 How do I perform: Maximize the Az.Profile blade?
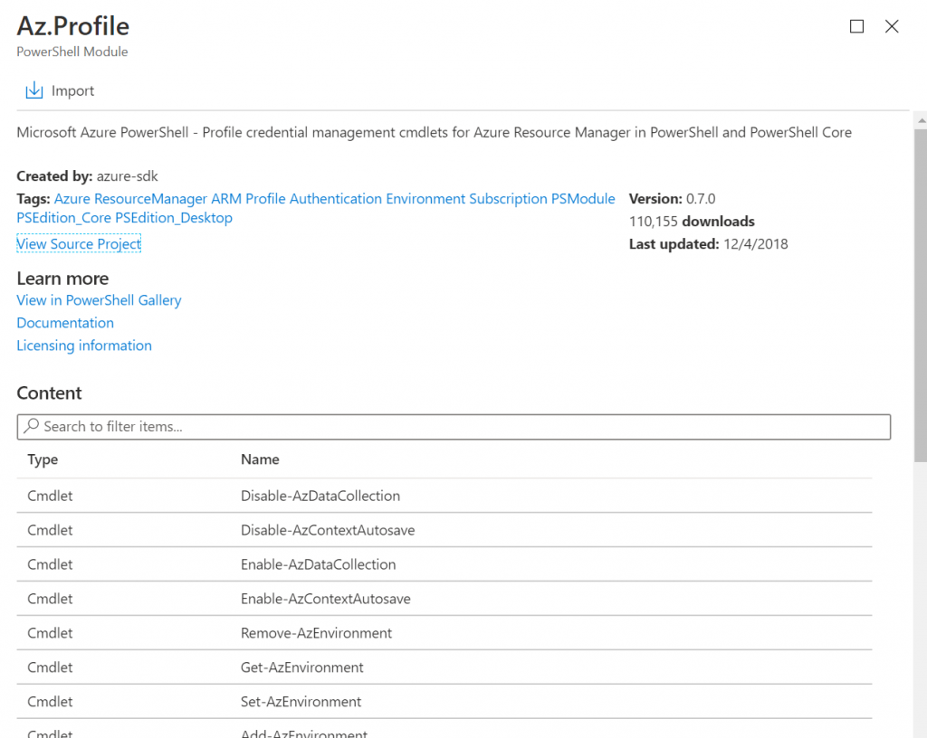[856, 26]
